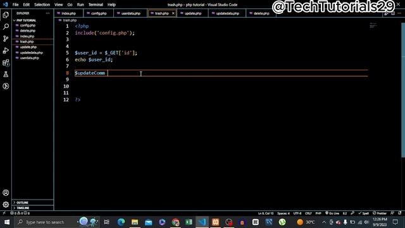Open the Testing flask view
Viewport: 405px width, 228px height.
click(x=6, y=75)
